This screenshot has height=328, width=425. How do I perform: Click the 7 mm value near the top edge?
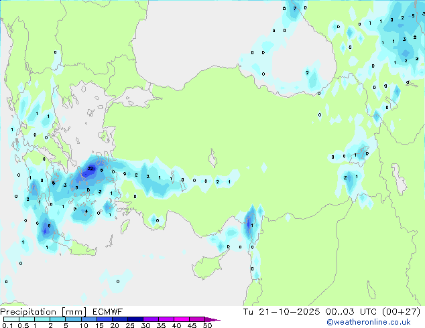pos(294,9)
